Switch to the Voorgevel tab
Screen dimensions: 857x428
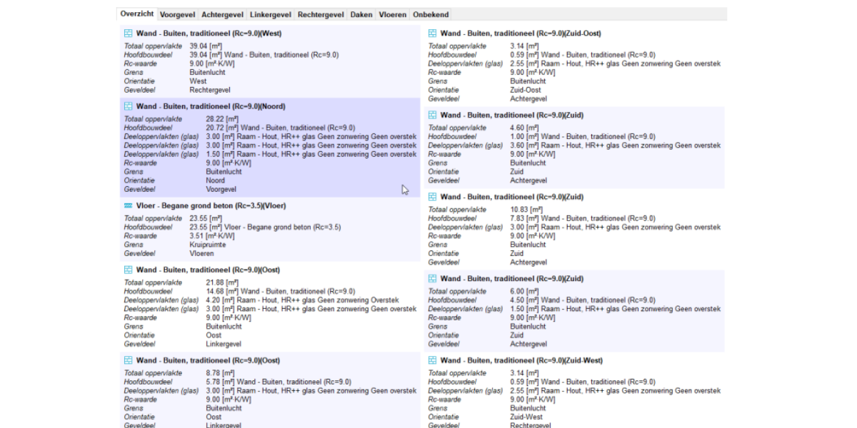click(177, 14)
